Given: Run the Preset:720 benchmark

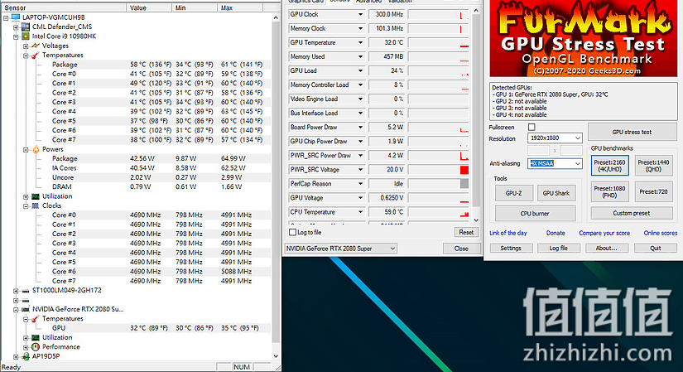Looking at the screenshot, I should (x=653, y=192).
